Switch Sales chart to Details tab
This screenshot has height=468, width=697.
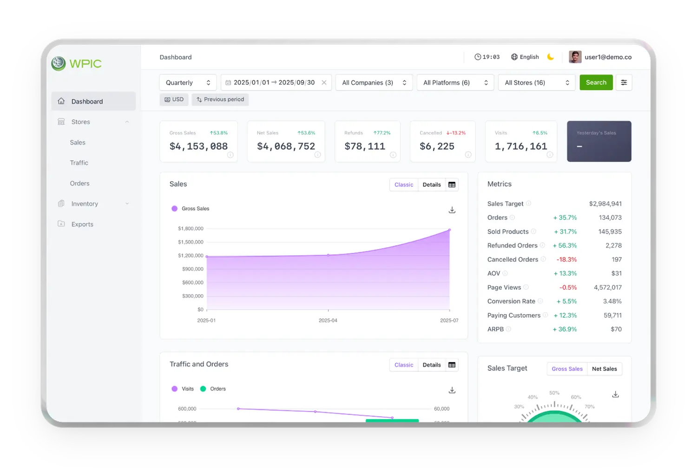click(431, 185)
